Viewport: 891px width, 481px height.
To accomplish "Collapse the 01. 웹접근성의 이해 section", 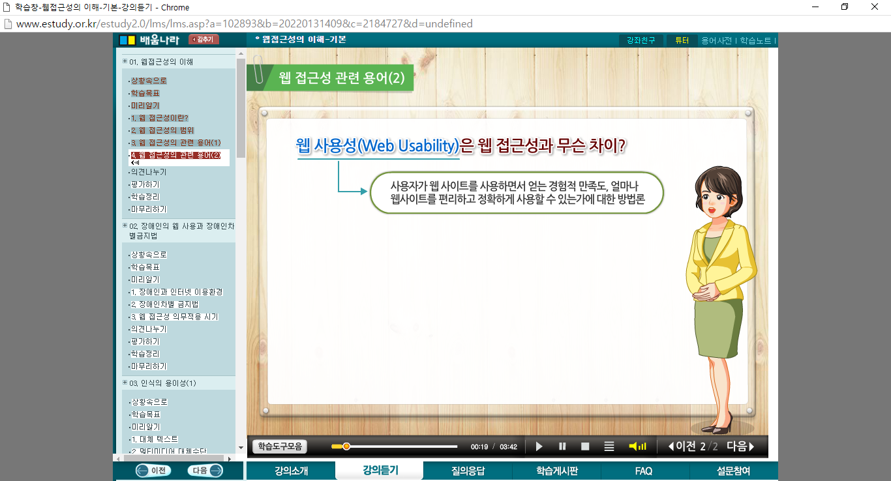I will point(125,61).
